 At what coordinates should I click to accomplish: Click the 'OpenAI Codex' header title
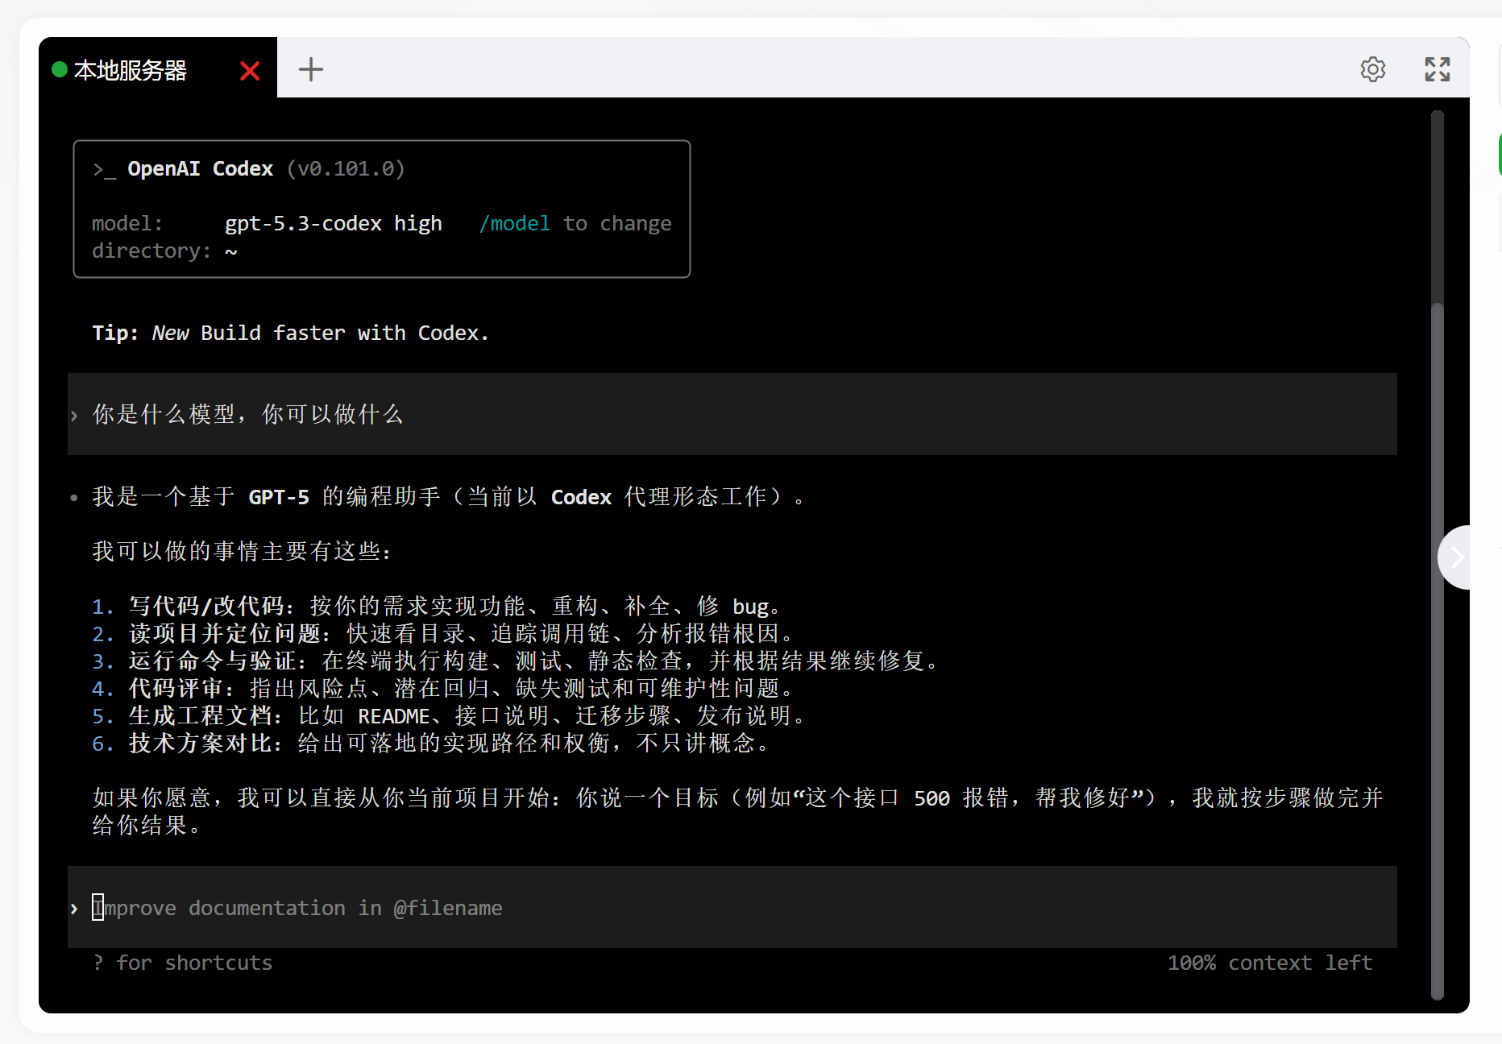[201, 168]
